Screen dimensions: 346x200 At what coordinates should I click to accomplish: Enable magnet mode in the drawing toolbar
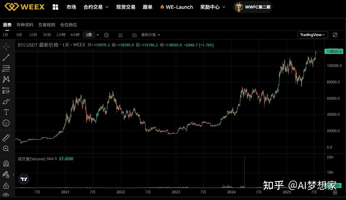(6, 163)
